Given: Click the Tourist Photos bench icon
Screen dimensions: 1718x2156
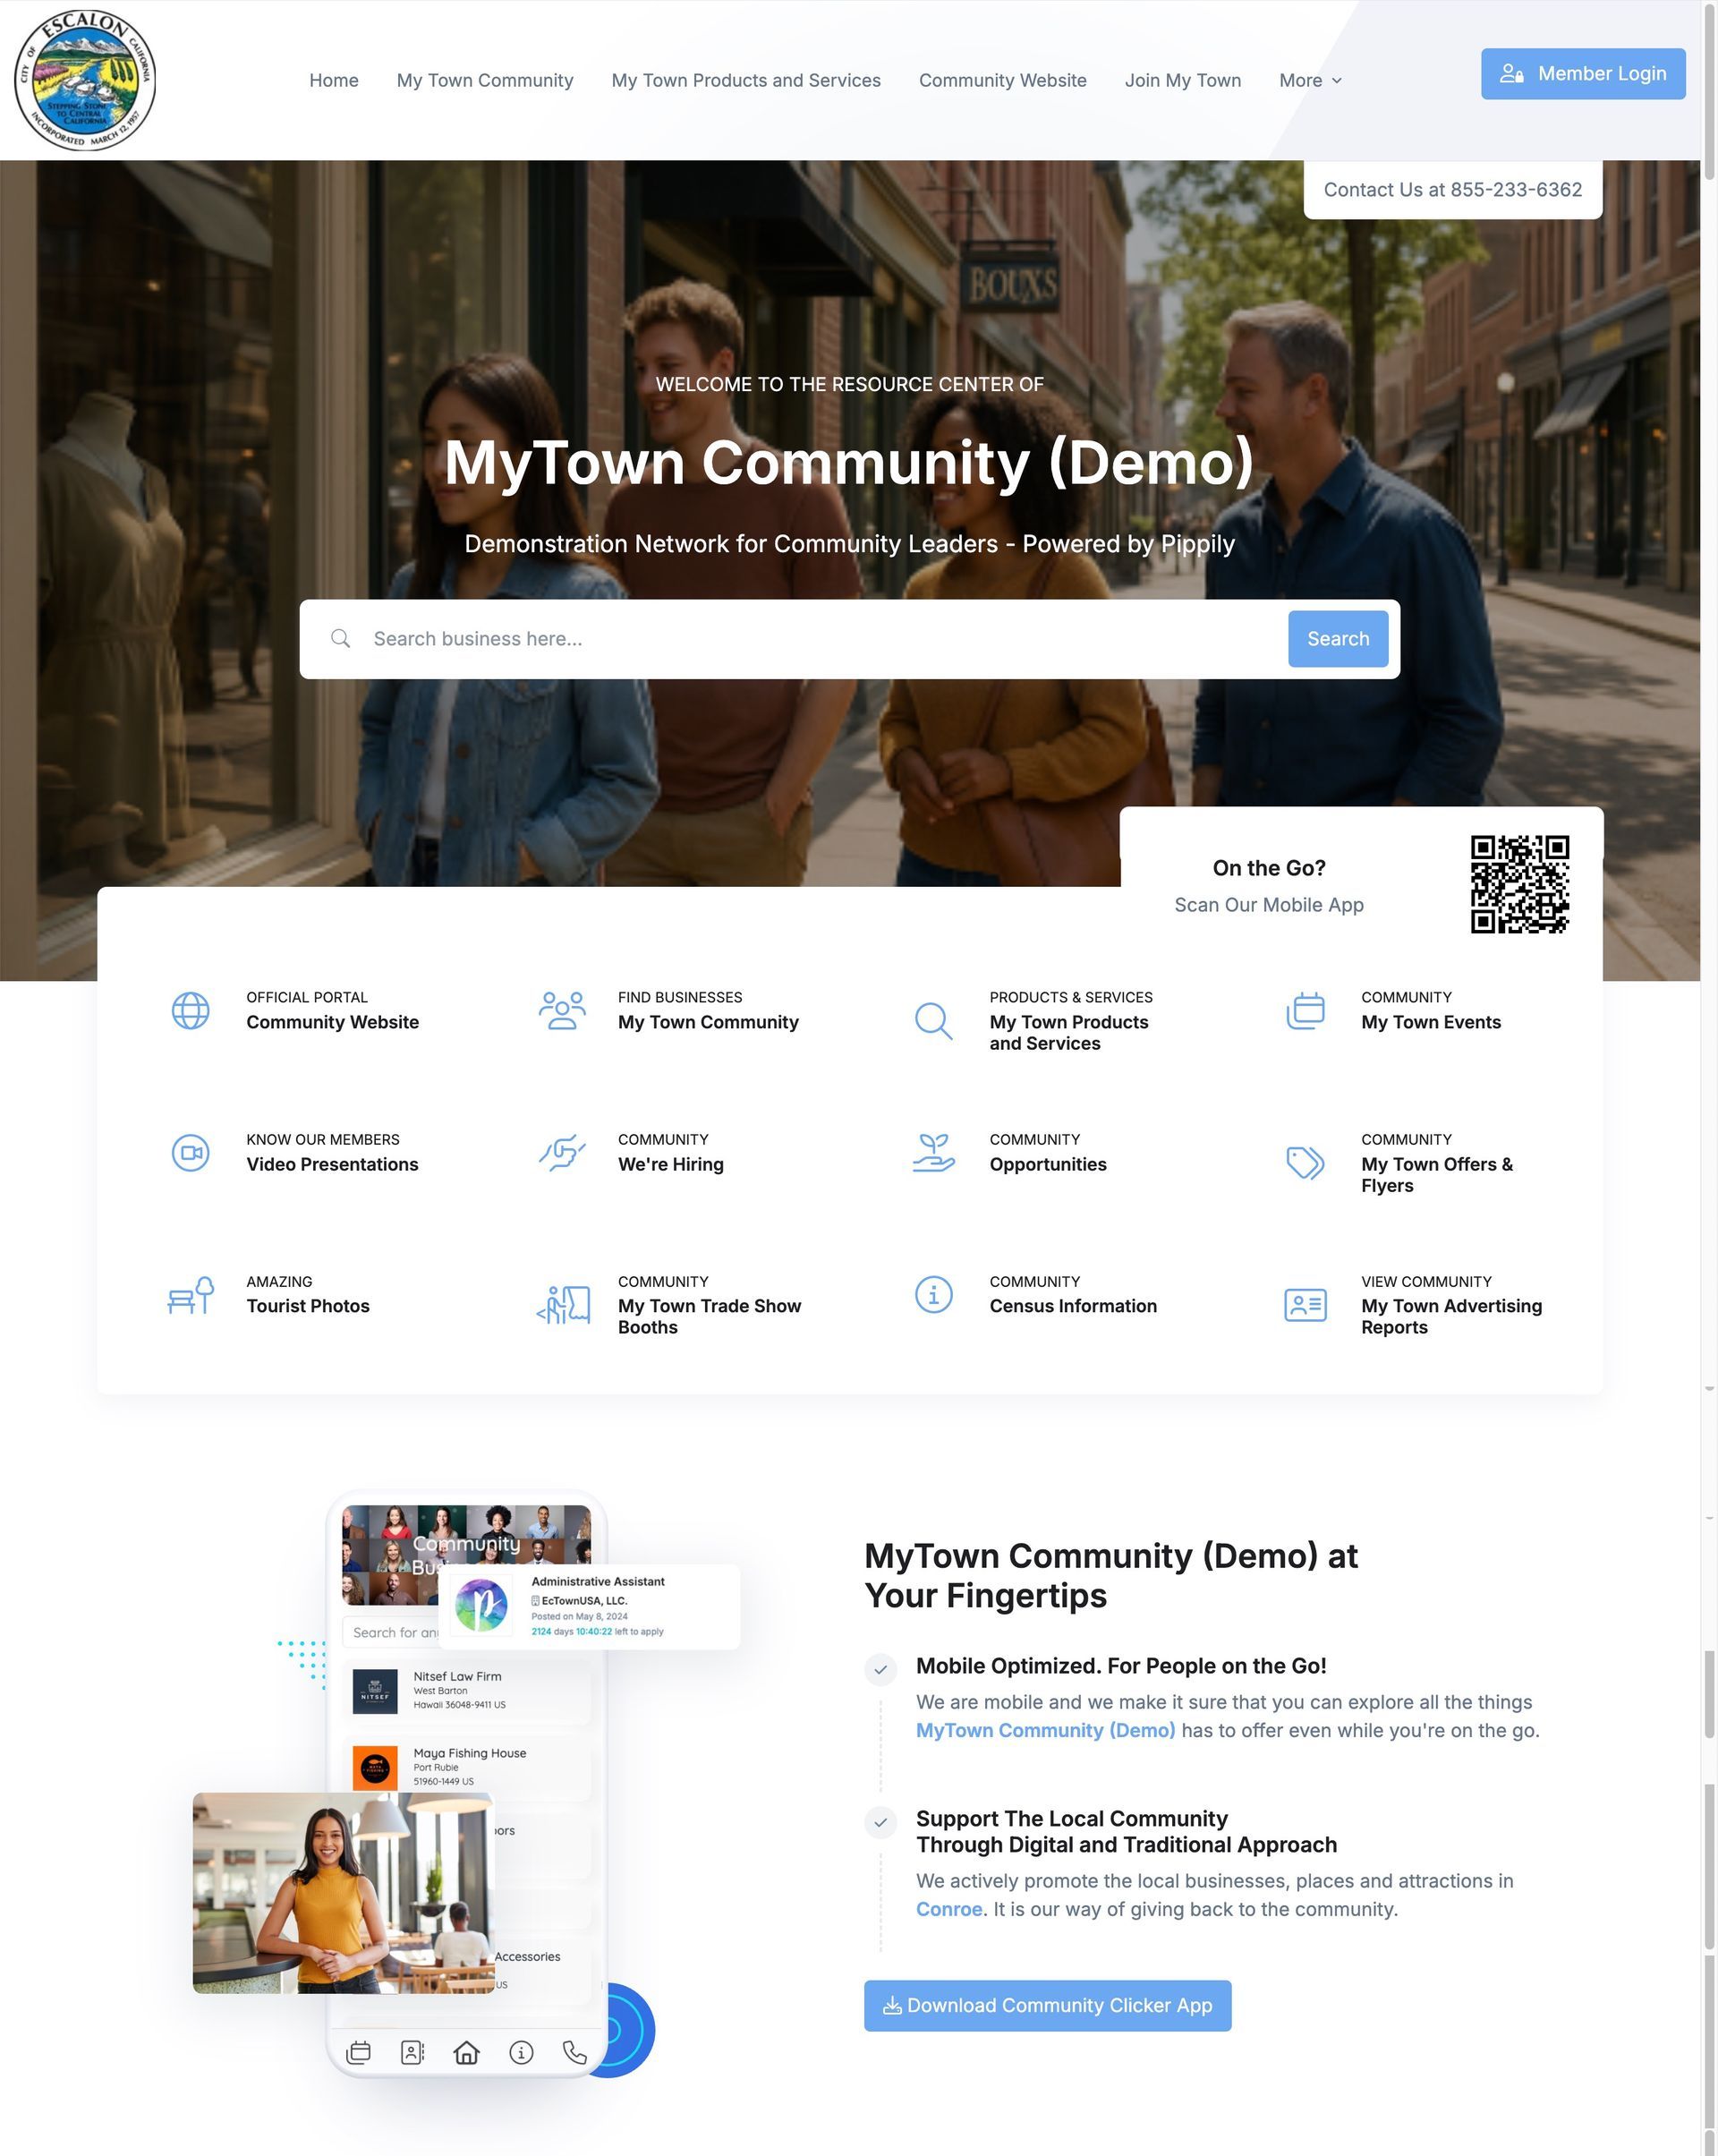Looking at the screenshot, I should click(190, 1295).
